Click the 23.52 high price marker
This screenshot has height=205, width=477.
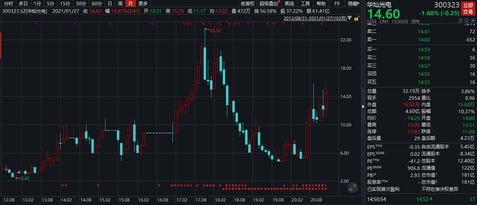point(215,31)
